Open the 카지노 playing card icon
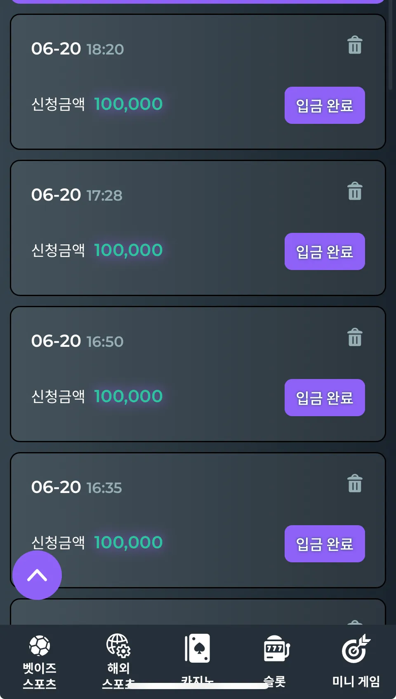The image size is (396, 699). click(197, 648)
